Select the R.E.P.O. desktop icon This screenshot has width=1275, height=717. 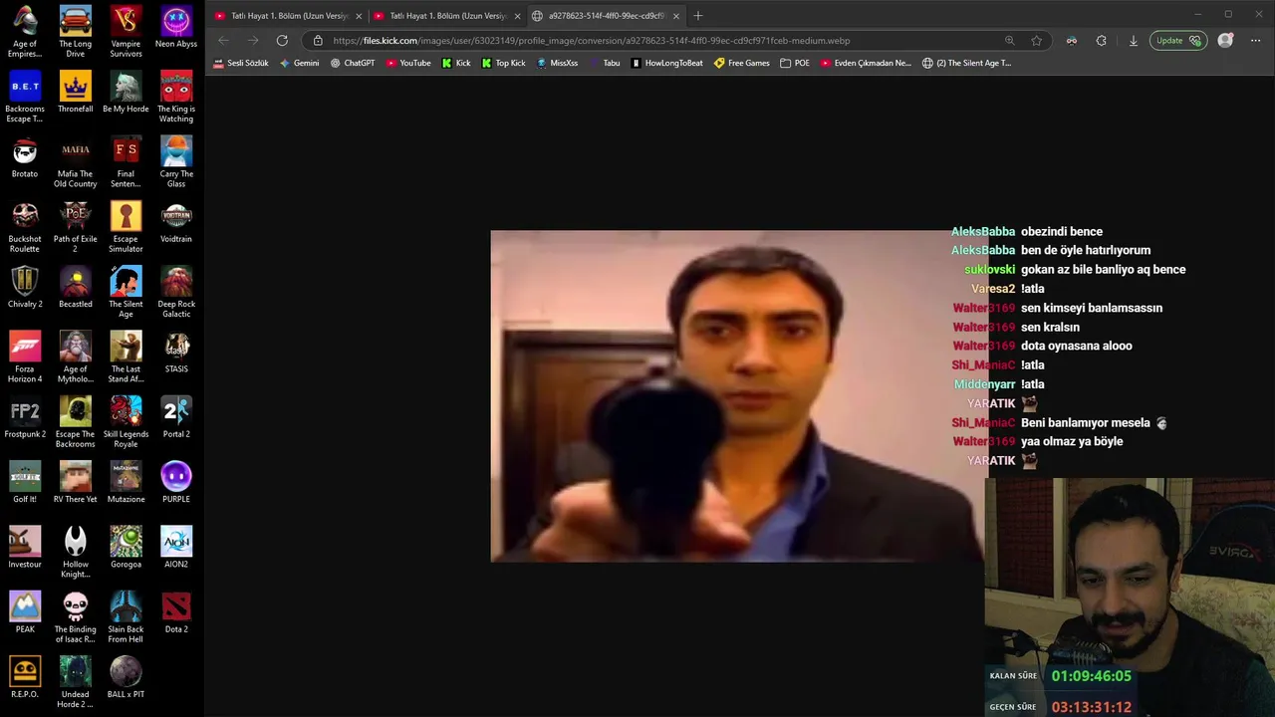pos(25,678)
